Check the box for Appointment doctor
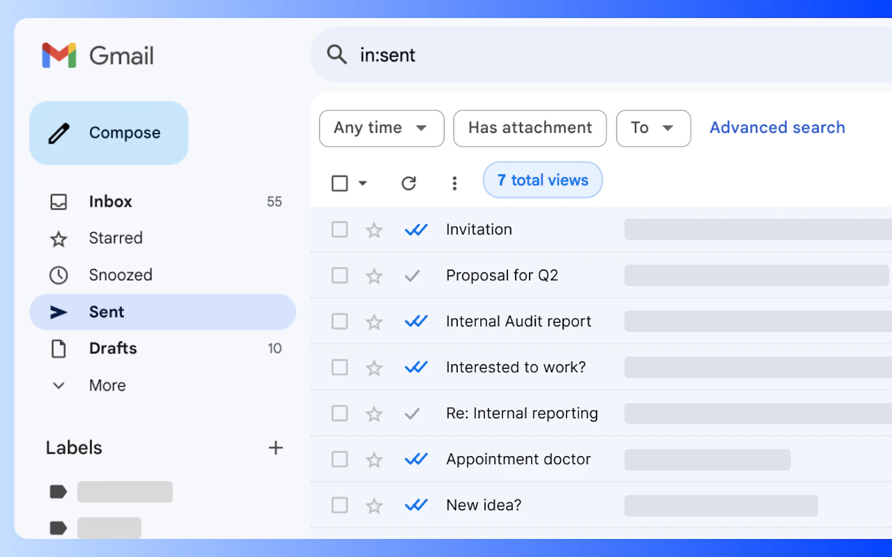 point(340,459)
